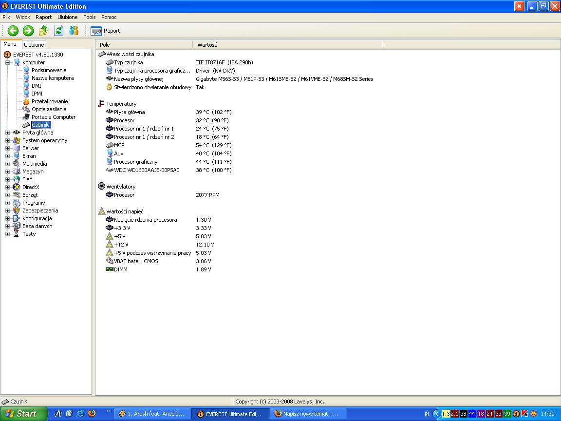Switch to Arash feat. Aneela taskbar window

coord(152,414)
